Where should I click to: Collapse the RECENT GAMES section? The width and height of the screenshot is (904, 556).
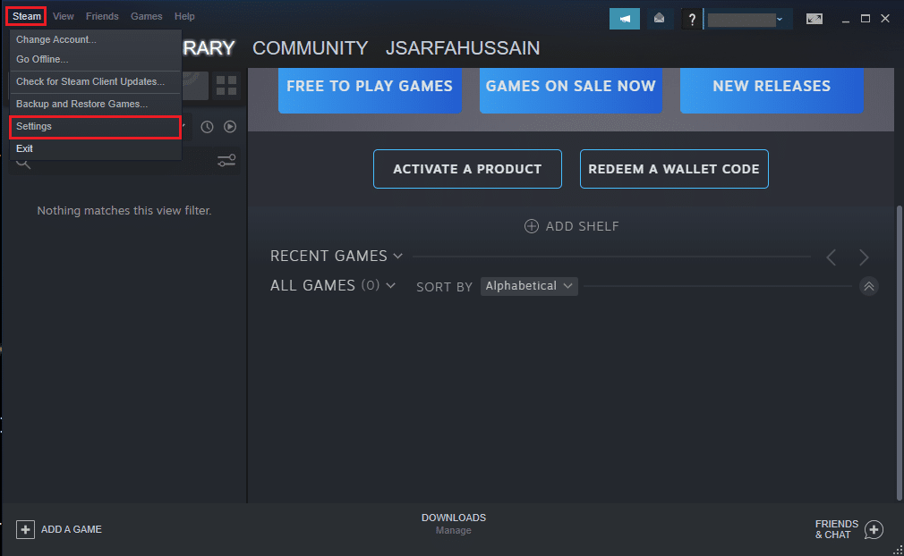(397, 256)
